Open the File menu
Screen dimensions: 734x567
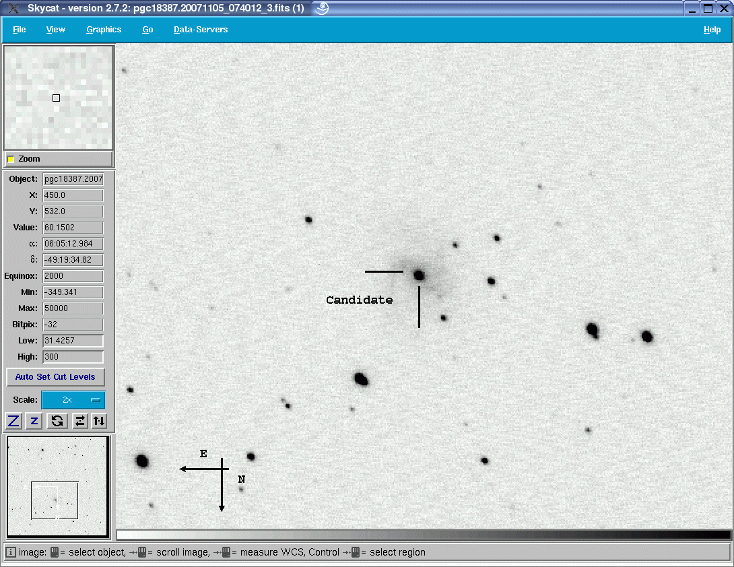pyautogui.click(x=20, y=30)
